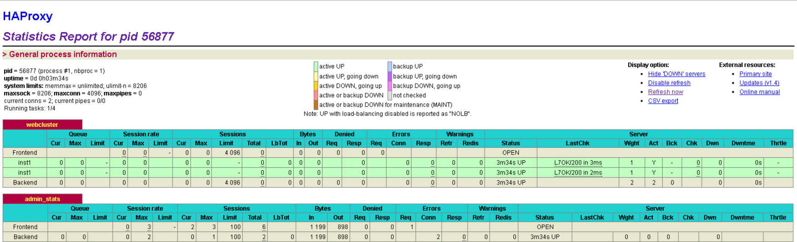The width and height of the screenshot is (797, 242).
Task: Click the backup UP legend color box
Action: pos(390,67)
